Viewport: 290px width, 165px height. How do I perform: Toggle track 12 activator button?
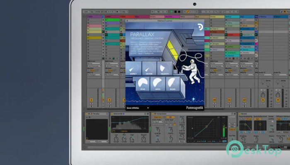[244, 100]
